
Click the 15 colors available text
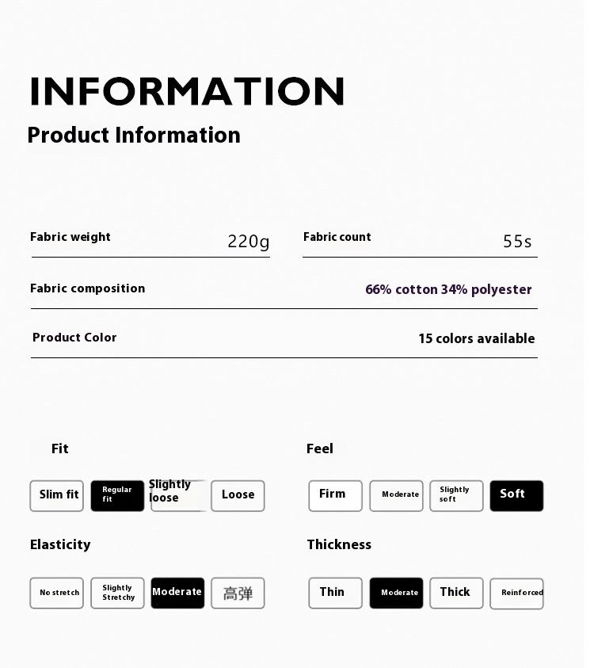pos(477,338)
